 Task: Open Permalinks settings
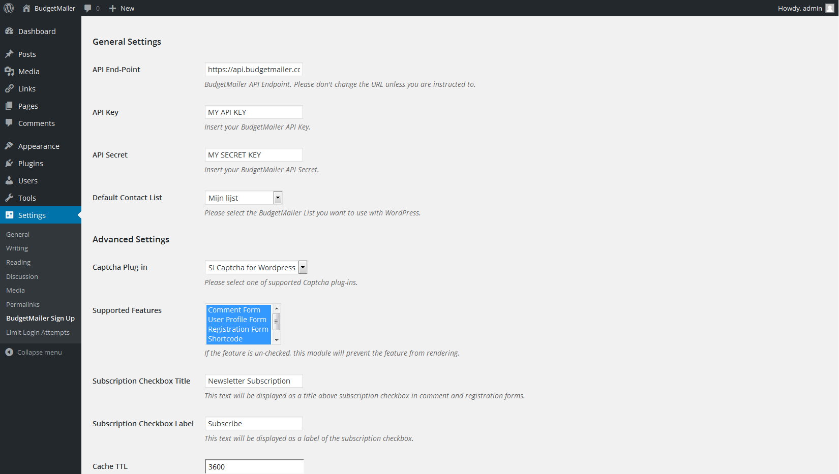pyautogui.click(x=23, y=304)
